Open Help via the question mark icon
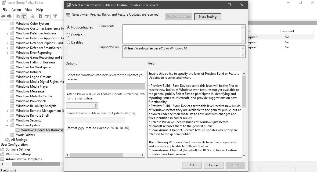 coord(41,16)
